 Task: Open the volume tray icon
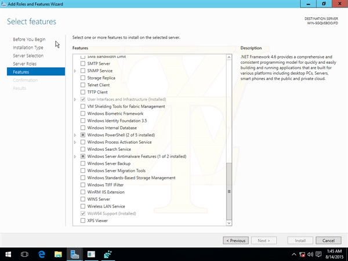310,255
